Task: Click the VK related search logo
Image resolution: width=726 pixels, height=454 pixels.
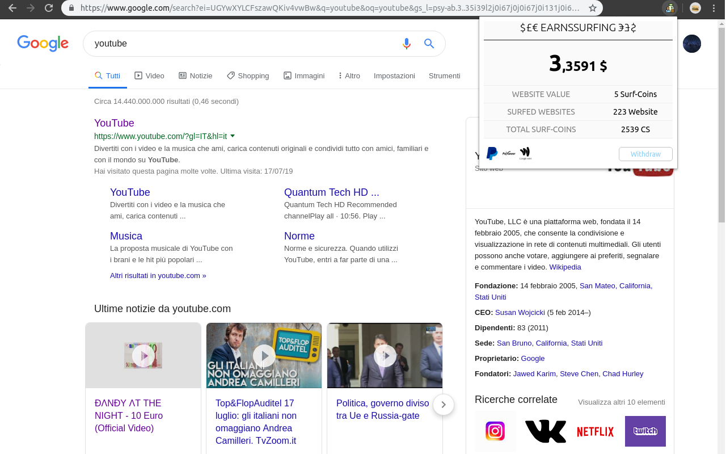Action: 546,431
